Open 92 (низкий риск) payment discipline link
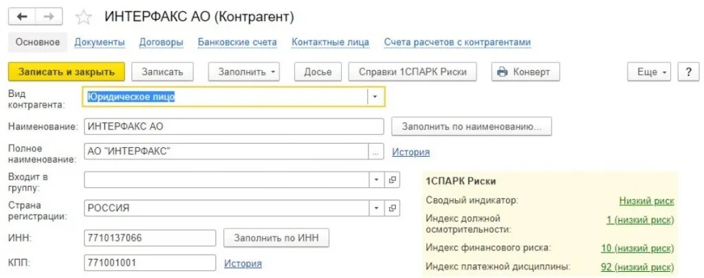704x278 pixels. click(637, 267)
